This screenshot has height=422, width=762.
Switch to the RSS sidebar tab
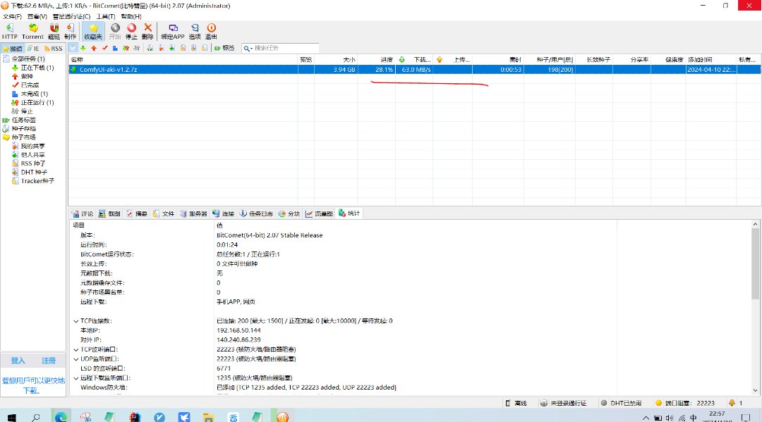point(54,49)
